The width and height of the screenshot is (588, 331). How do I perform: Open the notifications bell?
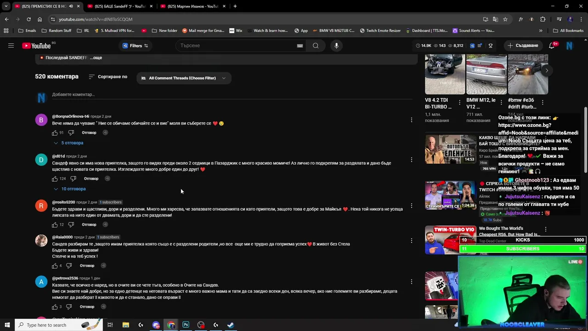pyautogui.click(x=552, y=46)
